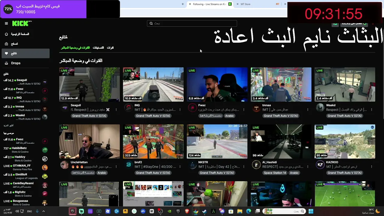
Task: Switch the ENG input language indicator
Action: tap(29, 211)
